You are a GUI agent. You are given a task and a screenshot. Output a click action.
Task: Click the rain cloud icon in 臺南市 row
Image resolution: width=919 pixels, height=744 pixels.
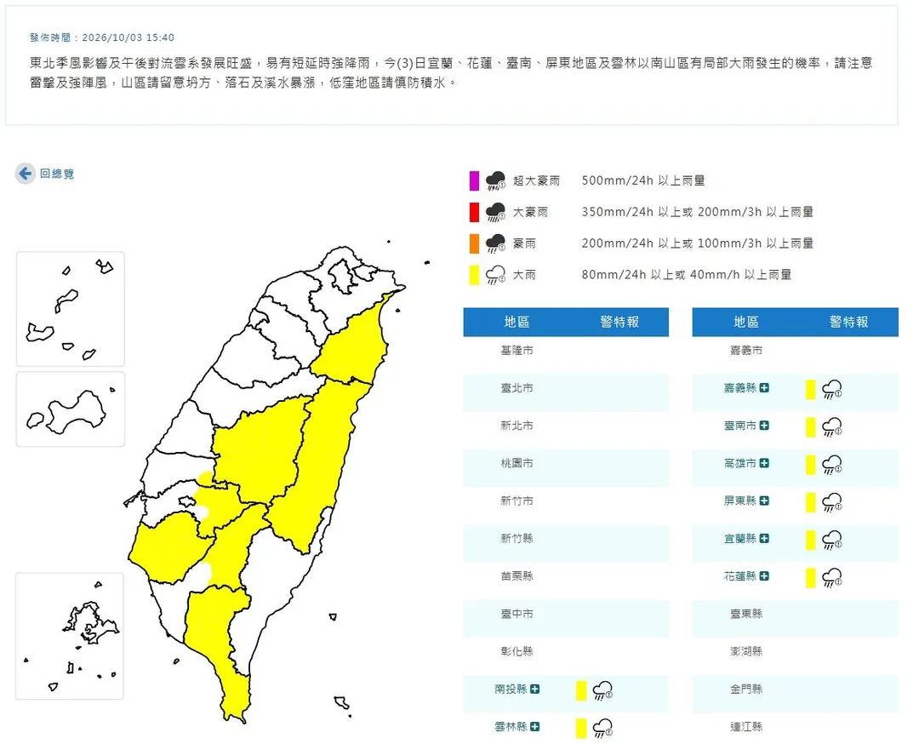(831, 426)
